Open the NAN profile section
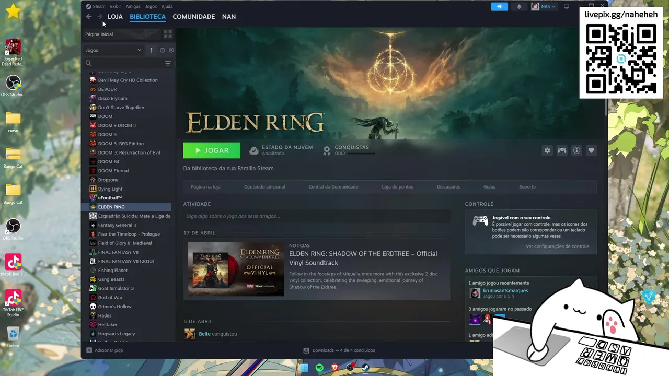 [x=229, y=17]
